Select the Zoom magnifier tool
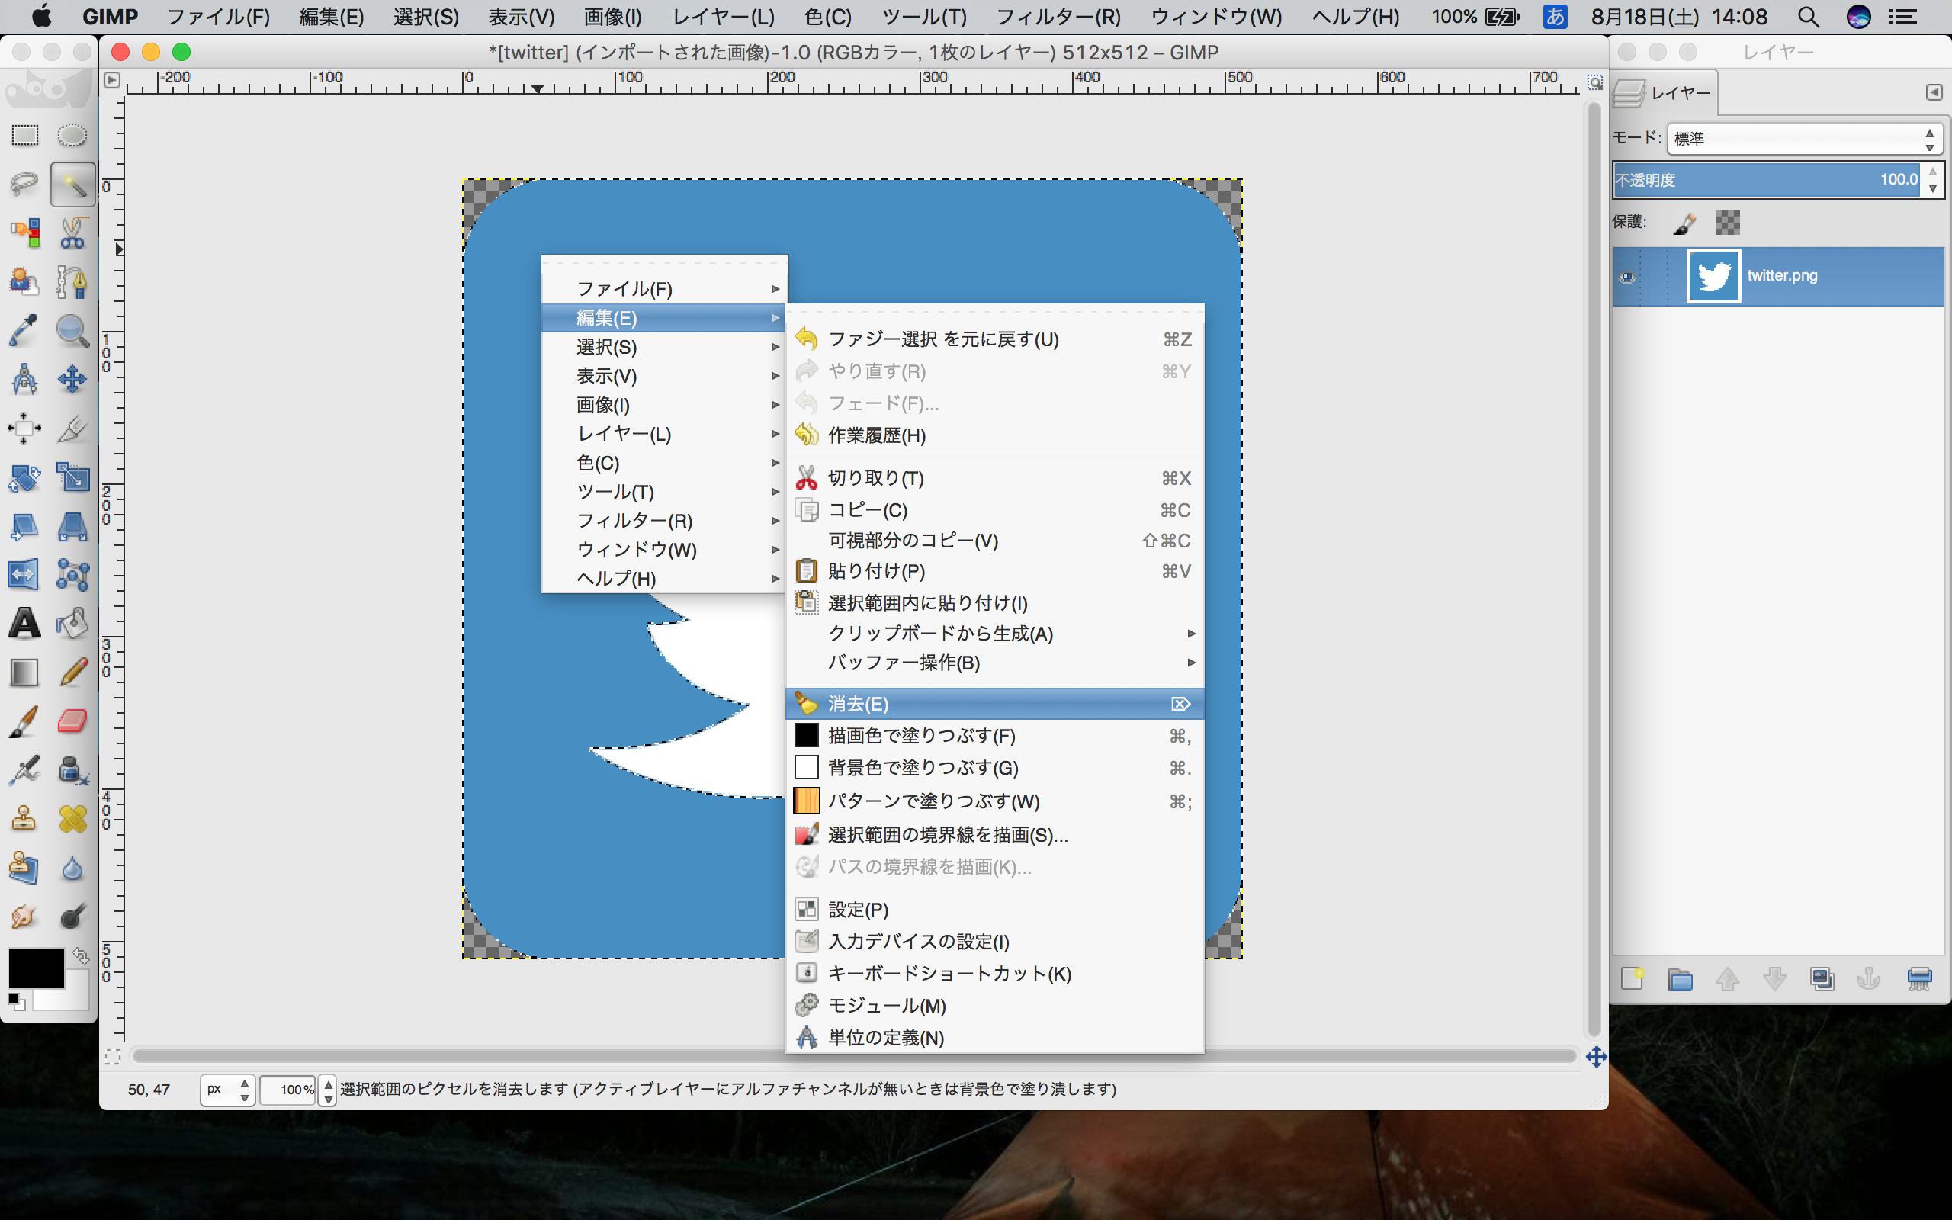 (72, 331)
